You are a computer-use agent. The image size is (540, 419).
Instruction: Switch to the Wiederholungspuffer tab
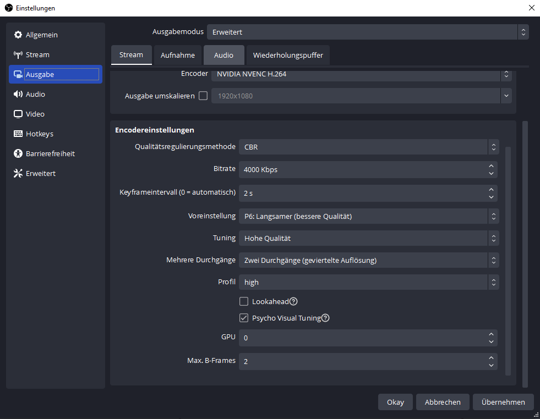pyautogui.click(x=288, y=55)
